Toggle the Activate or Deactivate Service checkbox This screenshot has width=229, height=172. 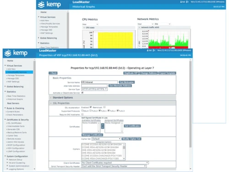pos(82,93)
